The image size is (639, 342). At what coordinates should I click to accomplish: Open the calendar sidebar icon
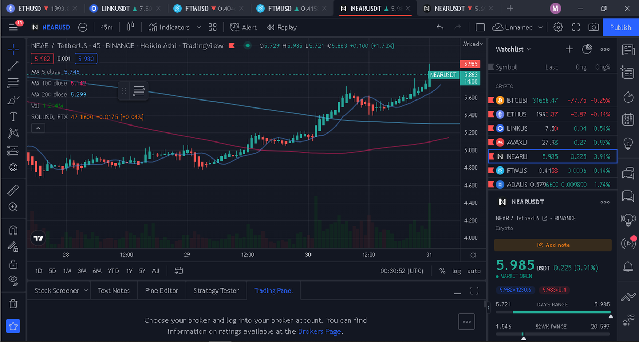(x=628, y=120)
